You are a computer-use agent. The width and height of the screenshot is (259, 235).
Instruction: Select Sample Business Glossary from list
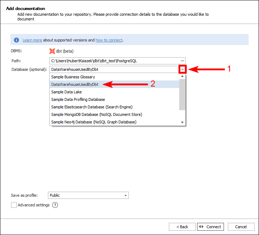[x=73, y=77]
